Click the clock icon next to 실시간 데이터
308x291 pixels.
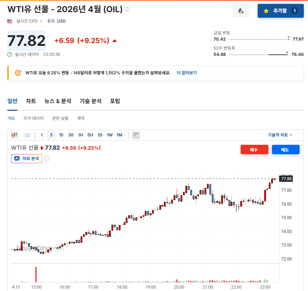(10, 55)
